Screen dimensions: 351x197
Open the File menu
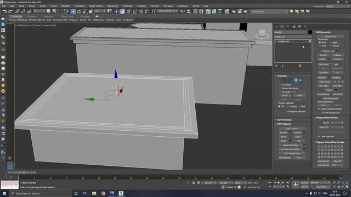(4, 6)
